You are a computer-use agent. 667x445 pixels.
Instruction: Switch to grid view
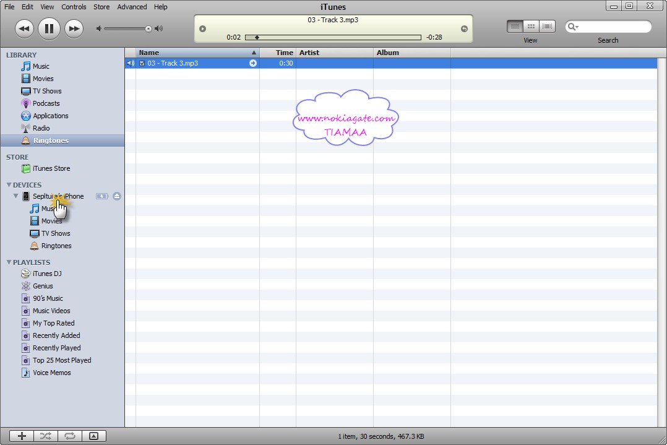click(x=531, y=27)
